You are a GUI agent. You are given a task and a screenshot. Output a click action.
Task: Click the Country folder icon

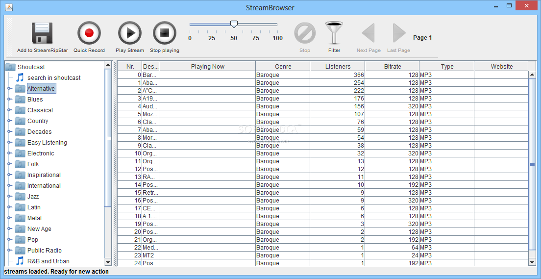[21, 121]
